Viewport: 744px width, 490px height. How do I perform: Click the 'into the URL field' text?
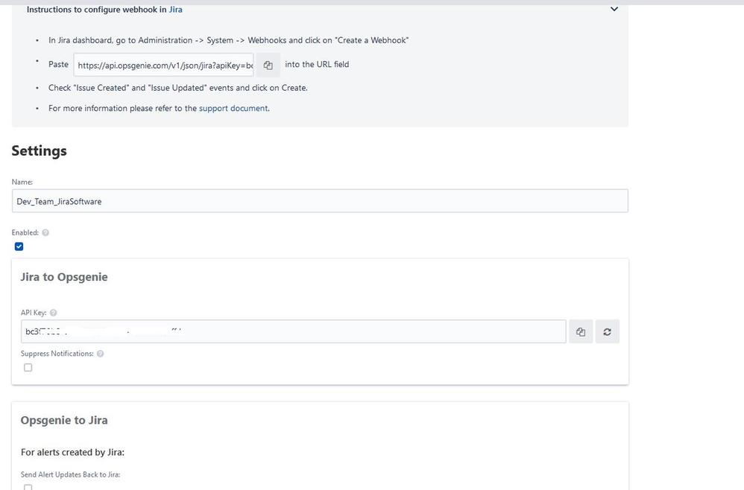click(317, 64)
